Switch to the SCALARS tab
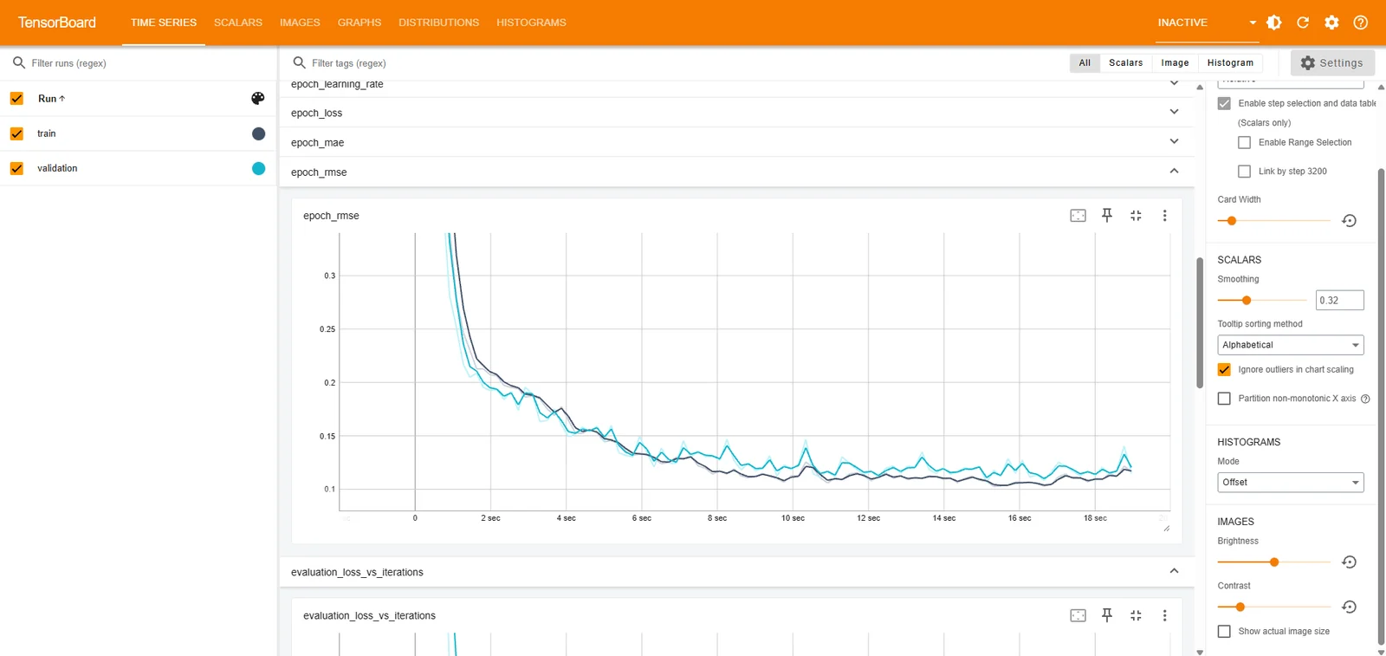This screenshot has width=1386, height=656. click(238, 23)
